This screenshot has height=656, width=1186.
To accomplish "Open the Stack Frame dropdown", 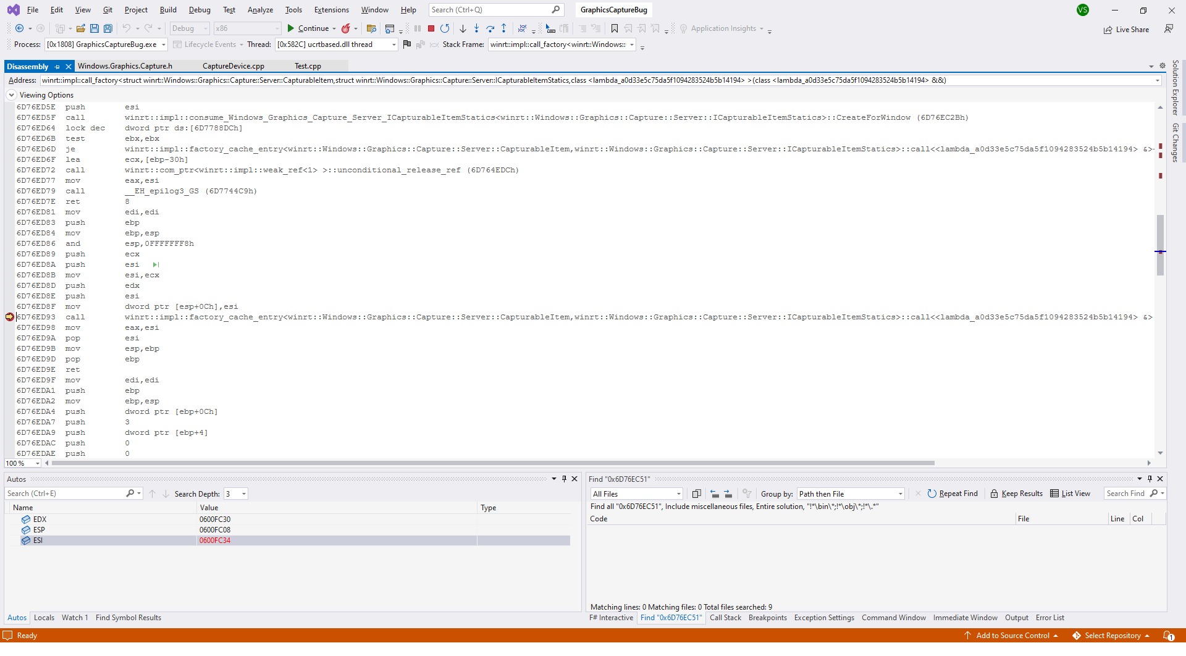I will 631,44.
